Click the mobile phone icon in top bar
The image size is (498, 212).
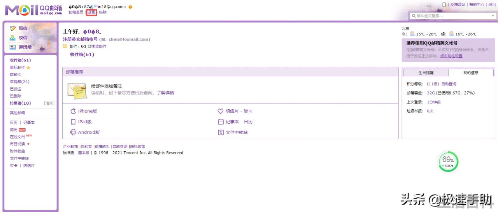(444, 5)
